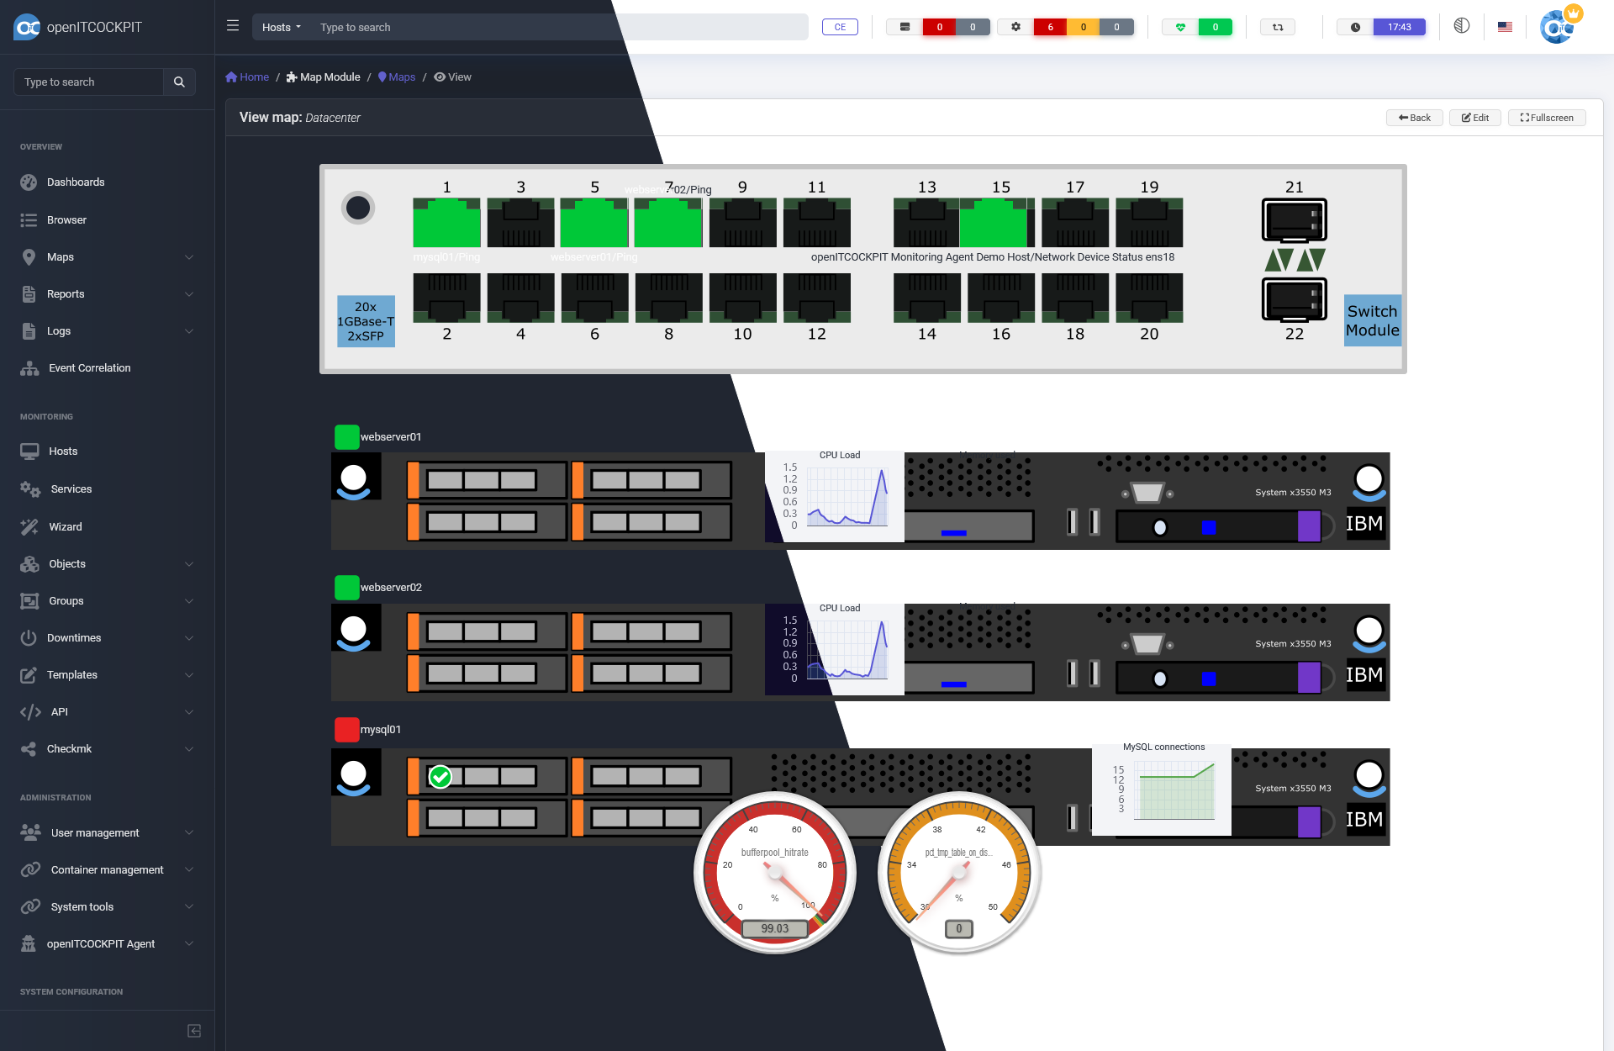Open the Hosts search type dropdown
Screen dimensions: 1614x1051
pyautogui.click(x=281, y=27)
